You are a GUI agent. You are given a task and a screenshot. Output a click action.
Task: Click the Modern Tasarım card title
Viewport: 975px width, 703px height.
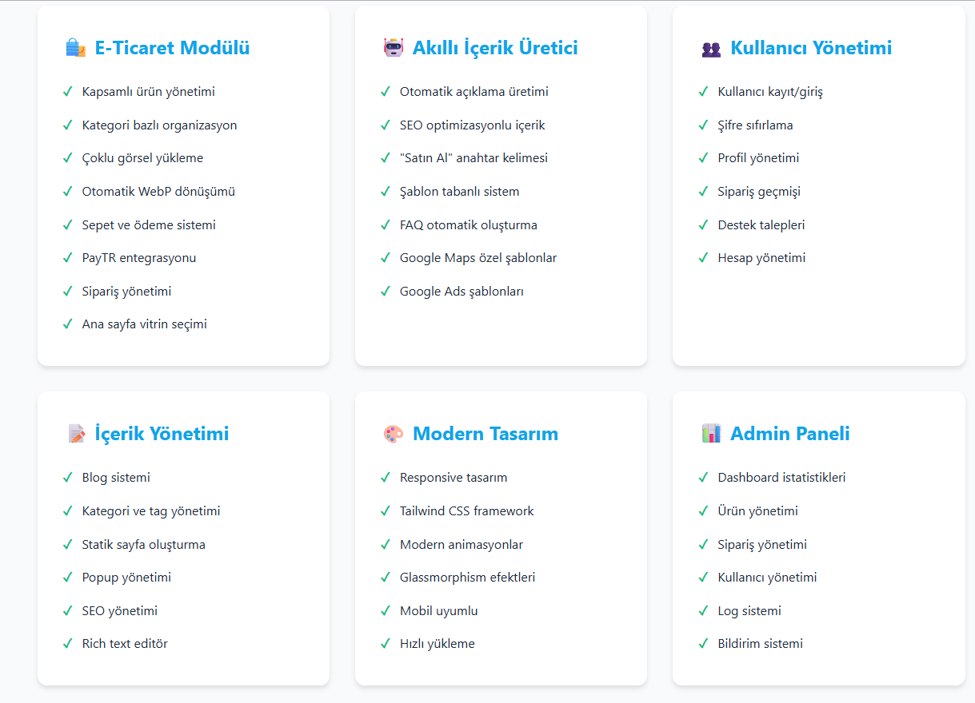tap(485, 434)
